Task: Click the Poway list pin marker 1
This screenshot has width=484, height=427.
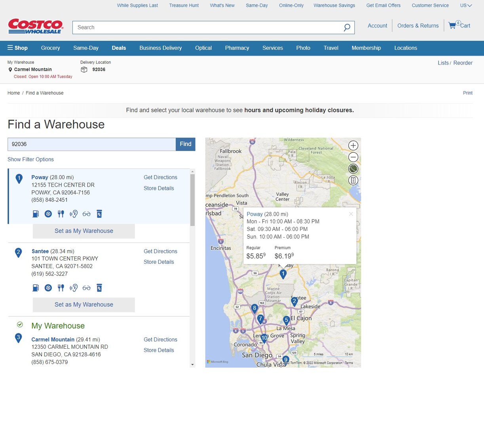Action: pos(19,179)
